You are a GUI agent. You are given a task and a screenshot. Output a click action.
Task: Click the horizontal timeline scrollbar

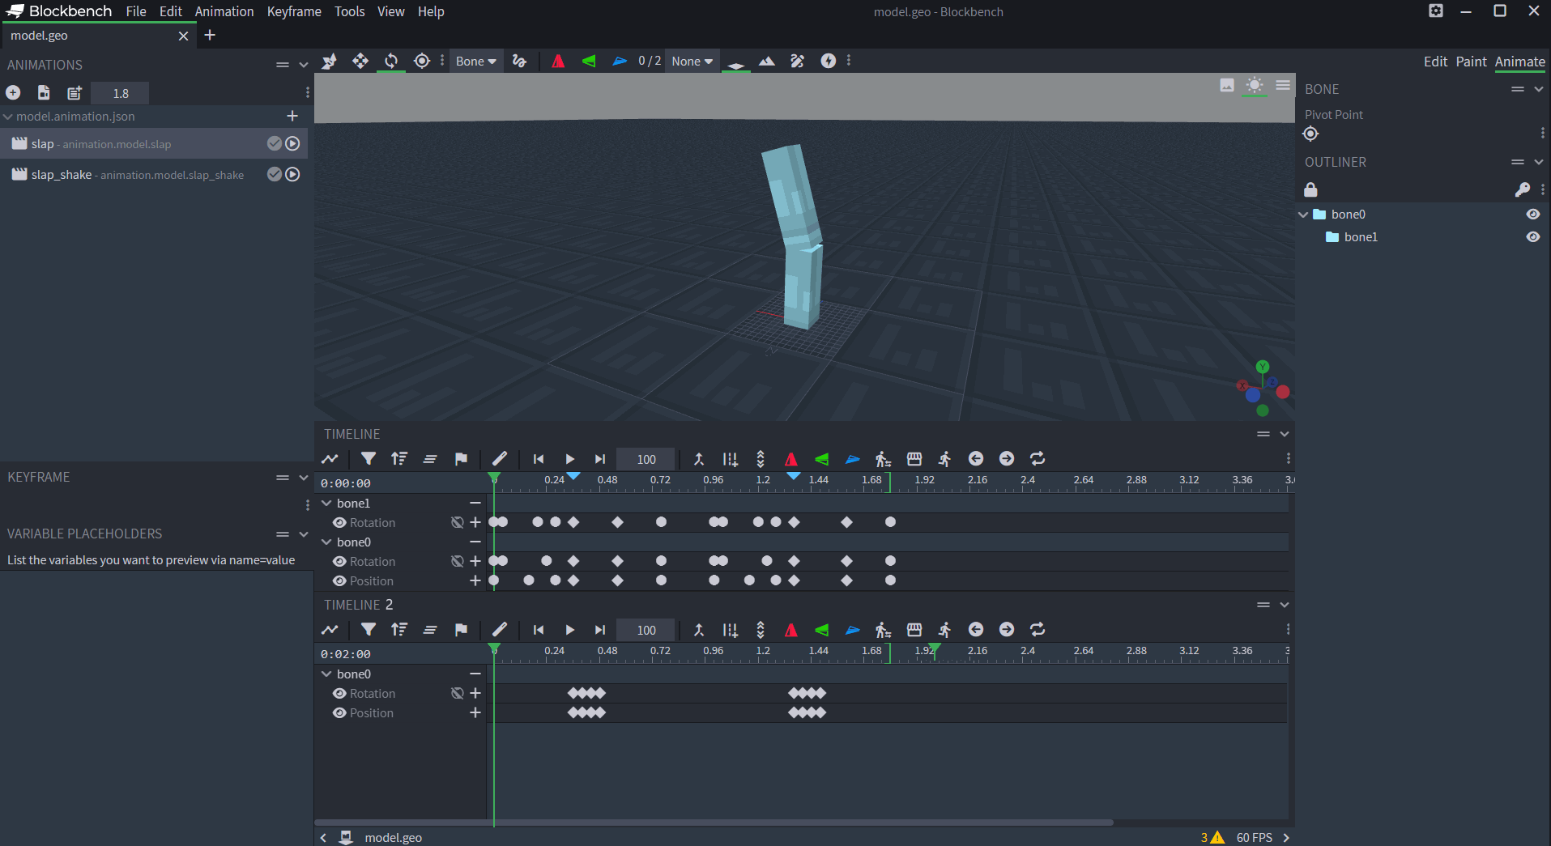point(713,823)
